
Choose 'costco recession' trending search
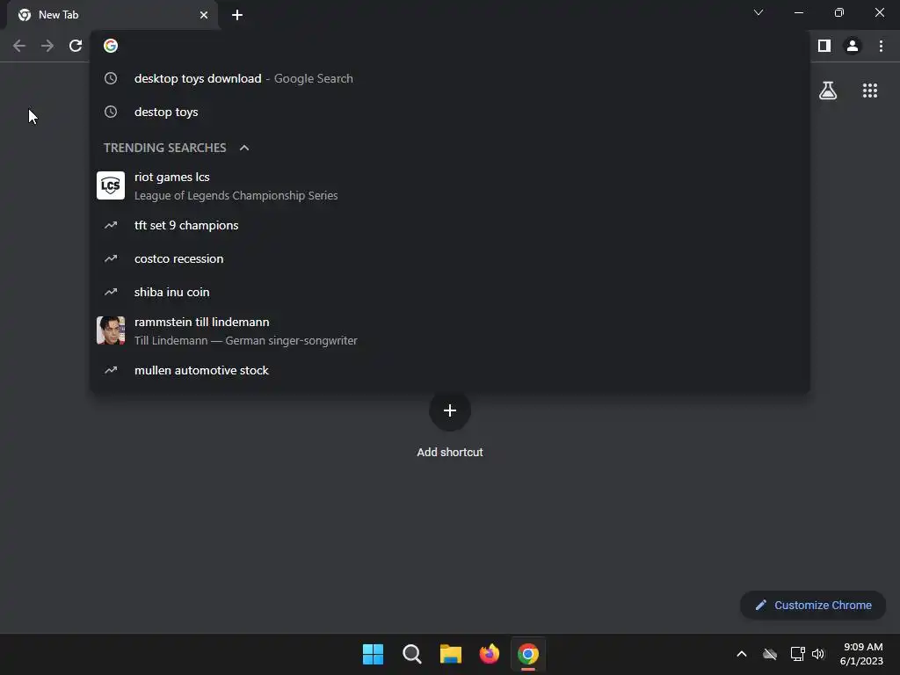(x=450, y=259)
